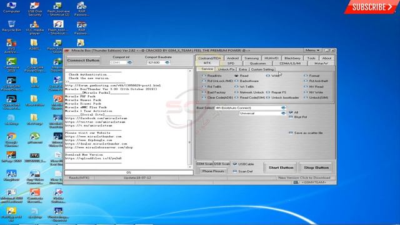Viewport: 400px width, 225px height.
Task: Open the Custom Setting sub-tab
Action: 262,69
